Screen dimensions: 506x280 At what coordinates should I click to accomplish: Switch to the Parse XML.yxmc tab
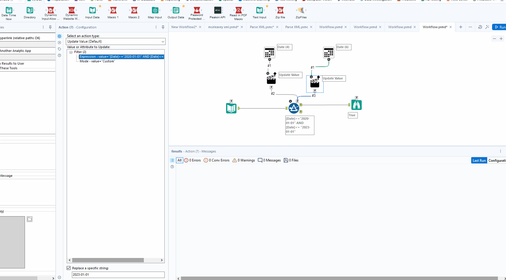(x=296, y=27)
